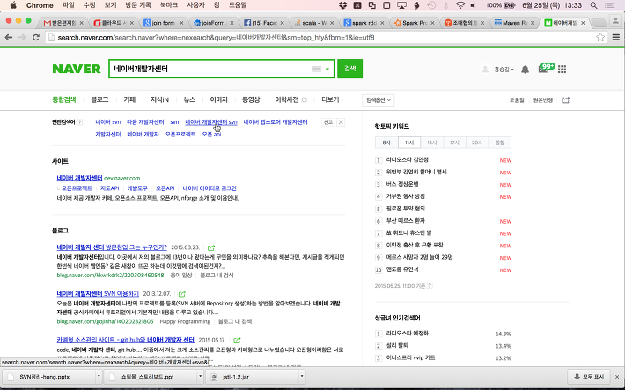Select the 이미지 search tab
The width and height of the screenshot is (625, 390).
[x=219, y=99]
